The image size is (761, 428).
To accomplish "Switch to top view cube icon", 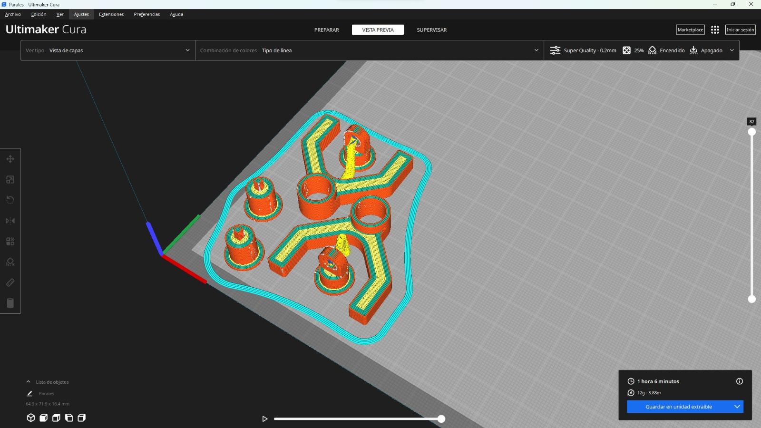I will pyautogui.click(x=56, y=418).
